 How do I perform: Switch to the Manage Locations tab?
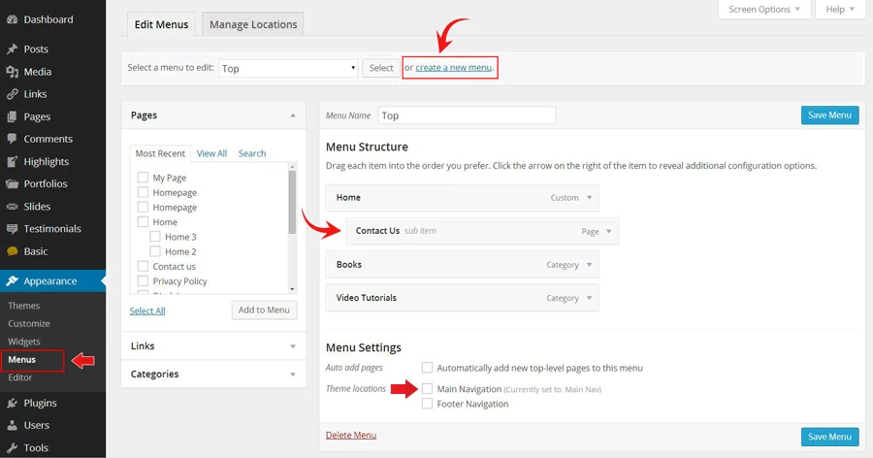[x=253, y=24]
